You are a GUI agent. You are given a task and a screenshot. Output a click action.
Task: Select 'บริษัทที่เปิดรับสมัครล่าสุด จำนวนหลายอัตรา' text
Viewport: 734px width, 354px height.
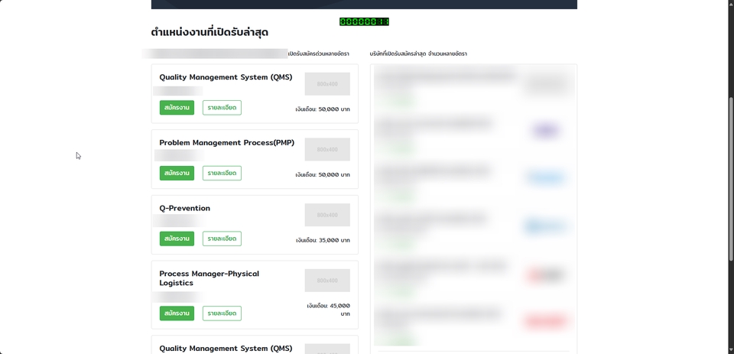pos(418,54)
